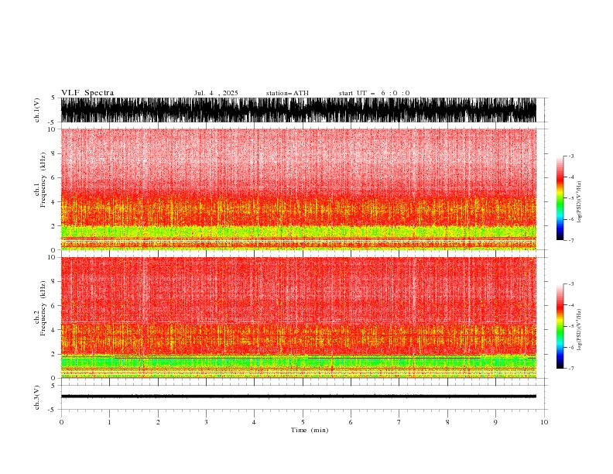This screenshot has width=613, height=474.
Task: Click the "4" kHz tick of ch.2 spectrogram
Action: [x=53, y=330]
